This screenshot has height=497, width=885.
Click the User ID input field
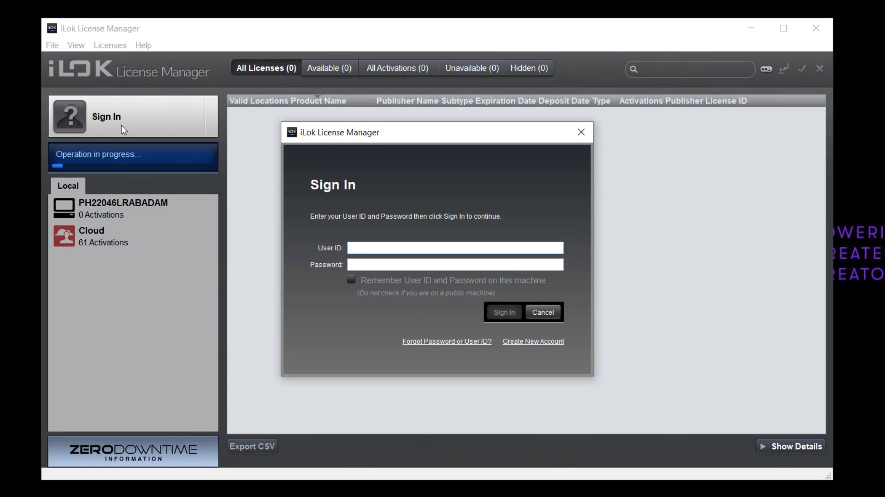455,248
